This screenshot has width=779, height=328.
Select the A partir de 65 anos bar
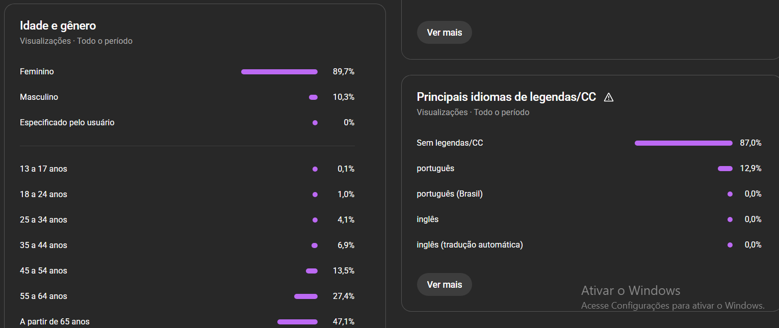[297, 322]
